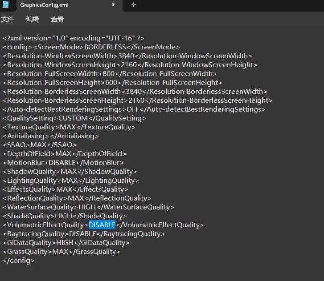This screenshot has width=324, height=281.
Task: Click the closing </config> tag
Action: [x=18, y=261]
